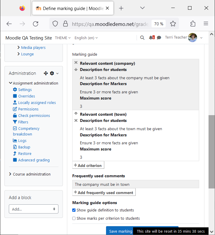Edit the company criterion maximum score 3
Screen dimensions: 215x235
(81, 106)
